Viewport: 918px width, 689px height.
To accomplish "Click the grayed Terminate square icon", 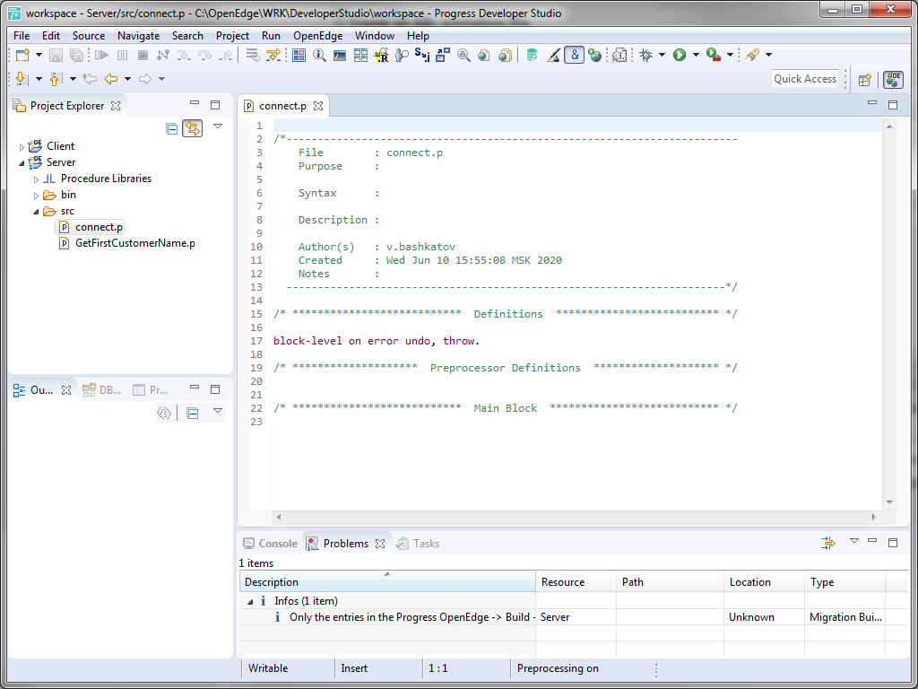I will (x=143, y=55).
